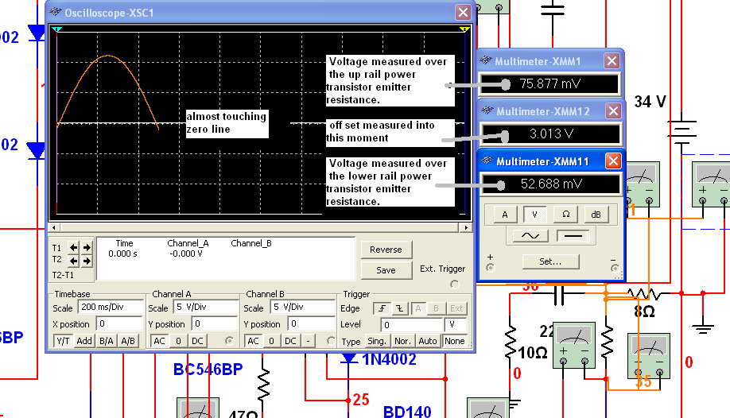Select multimeter DC straight-line mode
Screen dimensions: 730x418
point(573,236)
